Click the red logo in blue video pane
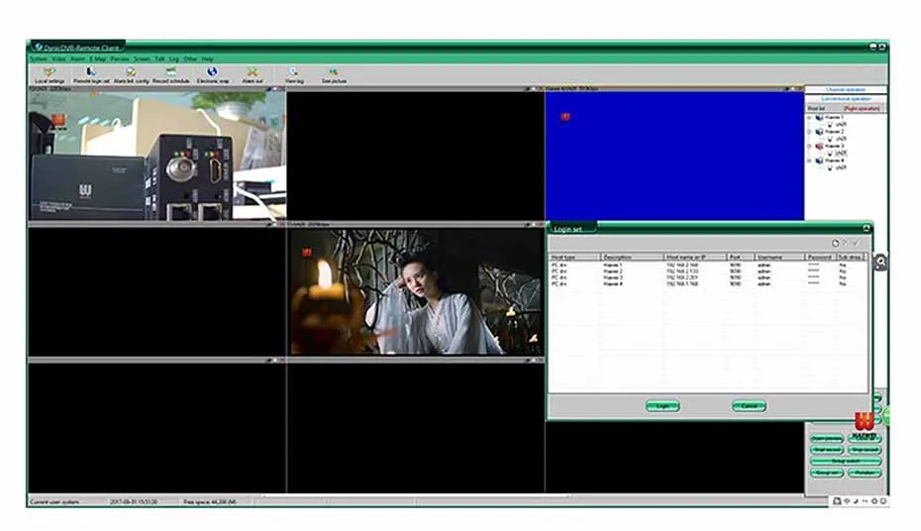The height and width of the screenshot is (531, 921). 565,117
